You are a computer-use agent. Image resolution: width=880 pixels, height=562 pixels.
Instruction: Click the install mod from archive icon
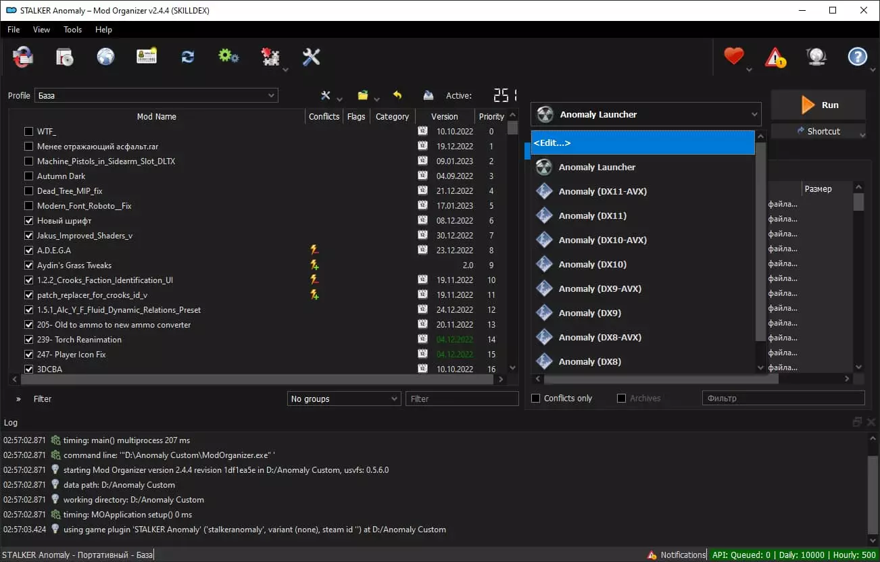[x=64, y=57]
